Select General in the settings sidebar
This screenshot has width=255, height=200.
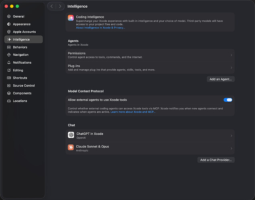24,16
